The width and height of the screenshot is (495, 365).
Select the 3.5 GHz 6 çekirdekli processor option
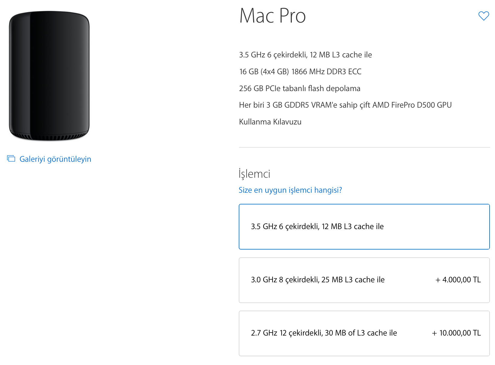(364, 227)
